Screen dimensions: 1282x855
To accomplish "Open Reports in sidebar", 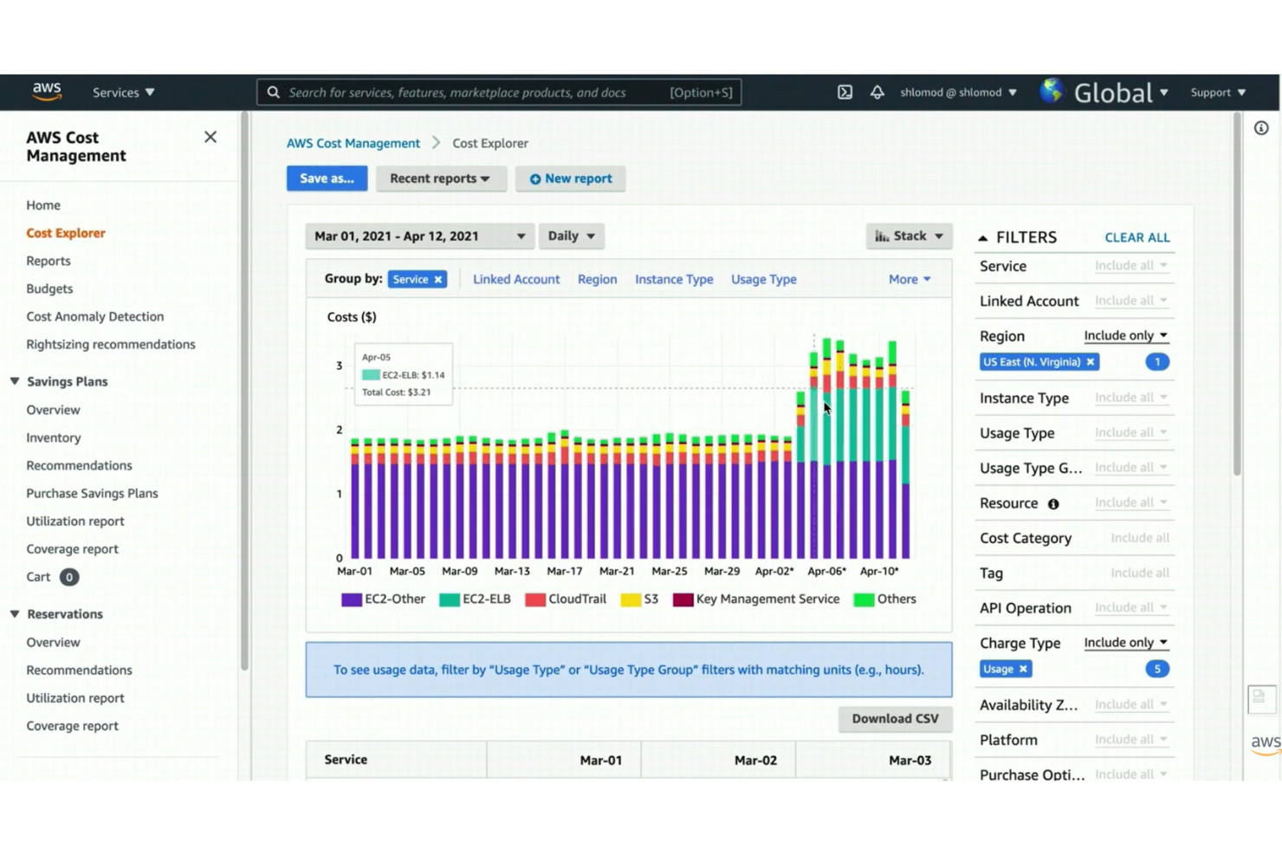I will coord(49,261).
